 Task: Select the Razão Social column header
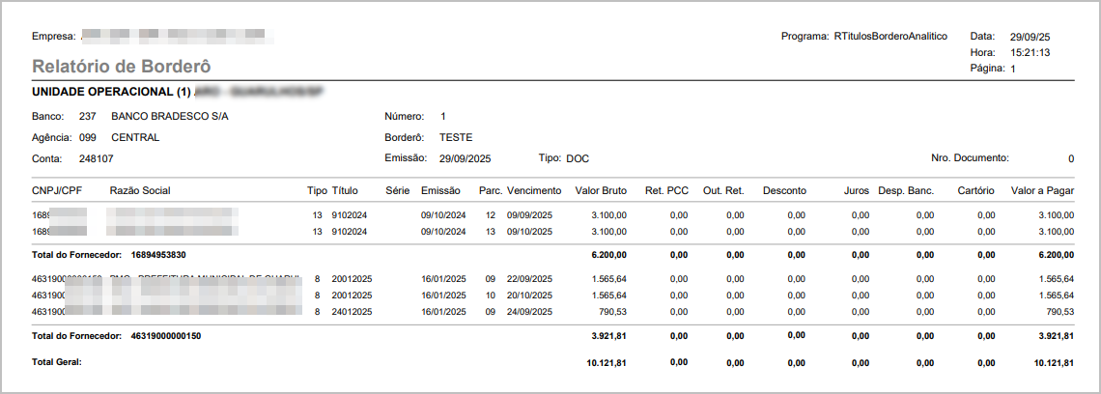[140, 190]
